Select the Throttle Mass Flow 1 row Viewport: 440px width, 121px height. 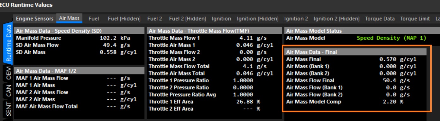(x=214, y=38)
